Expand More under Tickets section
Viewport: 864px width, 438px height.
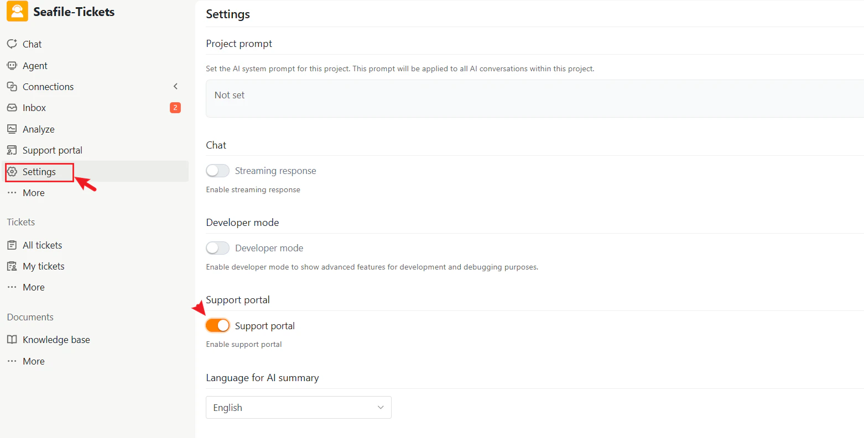point(33,287)
